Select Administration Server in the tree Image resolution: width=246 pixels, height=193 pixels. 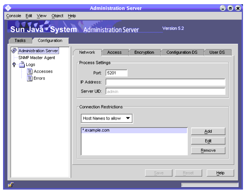click(38, 51)
